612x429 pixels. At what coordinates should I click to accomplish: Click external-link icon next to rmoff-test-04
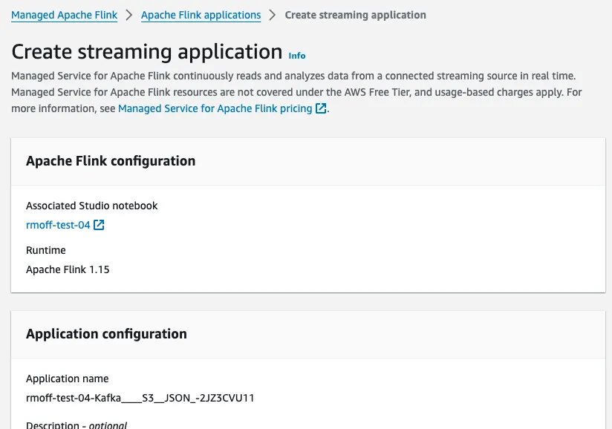99,225
